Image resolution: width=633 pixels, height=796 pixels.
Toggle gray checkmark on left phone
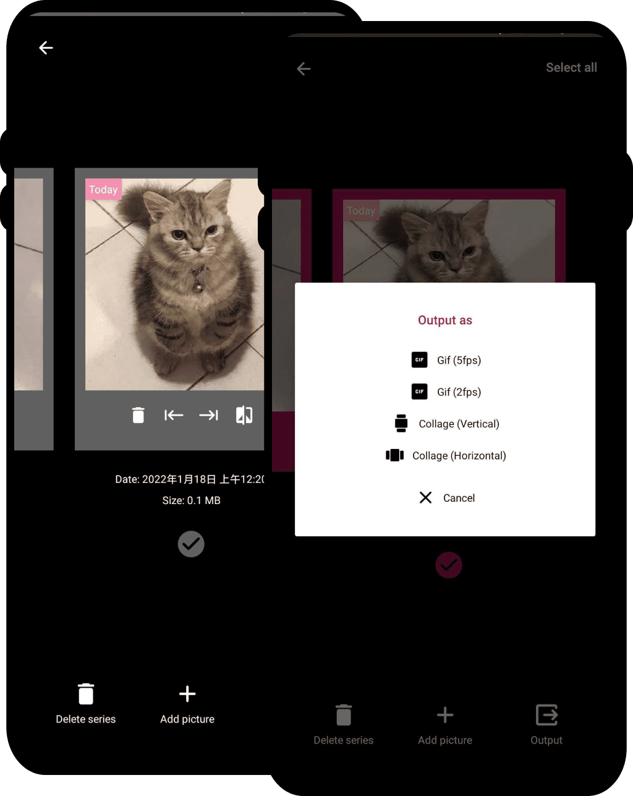click(191, 544)
